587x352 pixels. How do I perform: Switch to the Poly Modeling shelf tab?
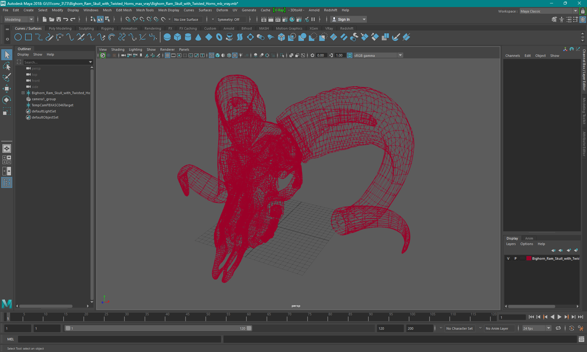click(60, 28)
